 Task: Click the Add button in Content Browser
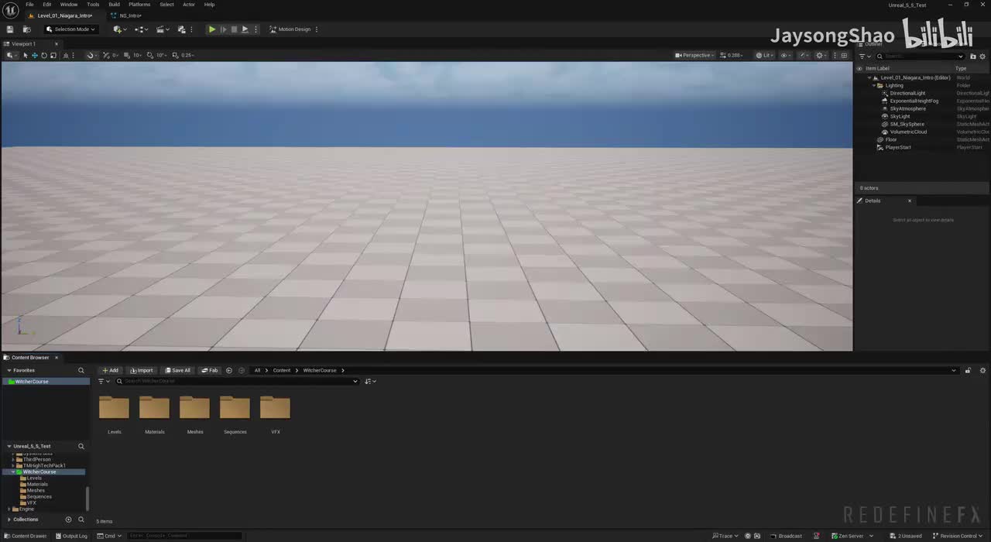(x=111, y=370)
